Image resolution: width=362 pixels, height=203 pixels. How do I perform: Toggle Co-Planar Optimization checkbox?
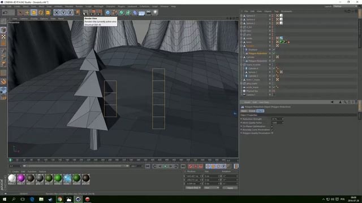tap(272, 126)
